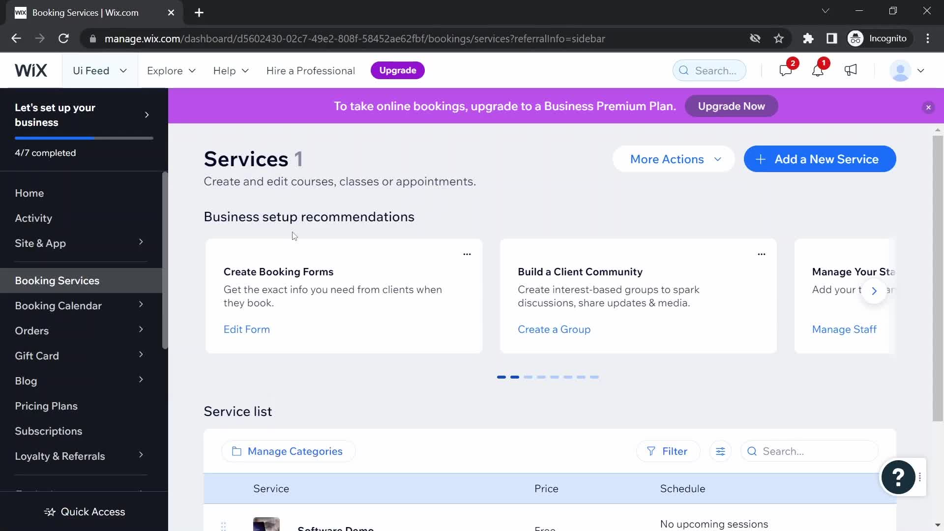Select the Explore menu item

(165, 70)
